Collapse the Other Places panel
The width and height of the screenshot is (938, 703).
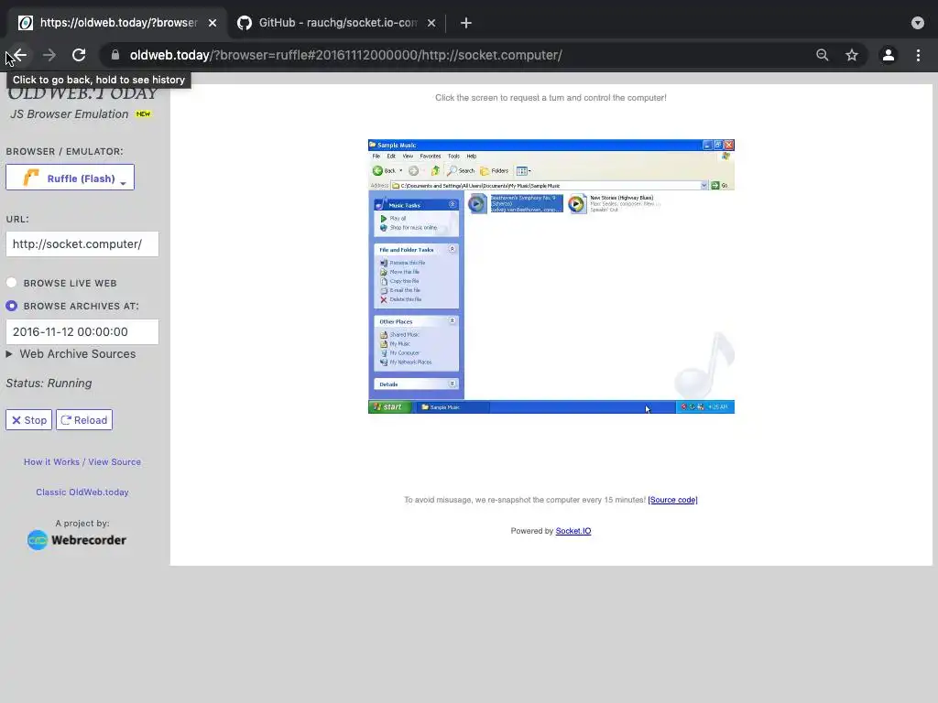(453, 321)
